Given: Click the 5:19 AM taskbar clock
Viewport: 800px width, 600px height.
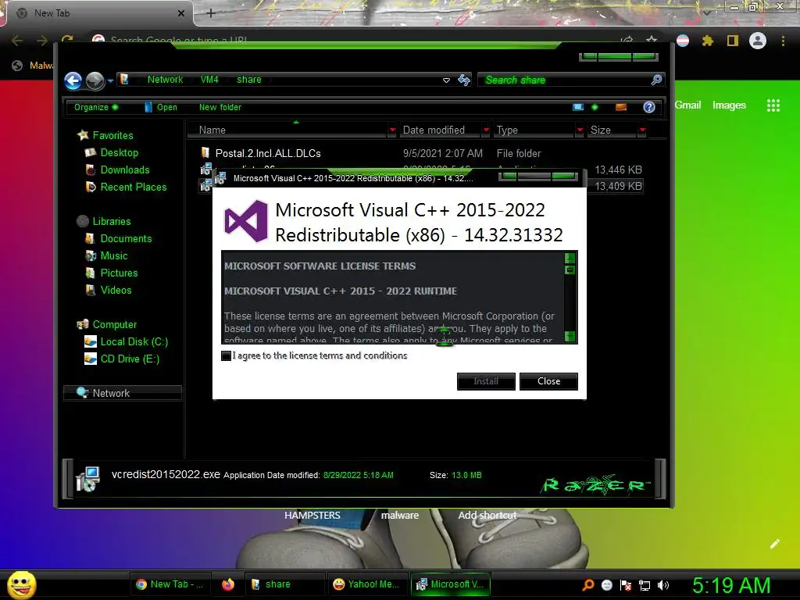Looking at the screenshot, I should (730, 585).
